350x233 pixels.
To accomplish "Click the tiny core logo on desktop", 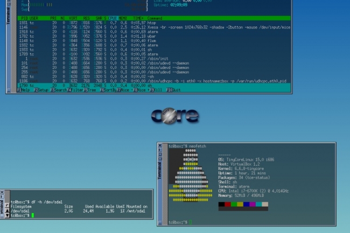I will pyautogui.click(x=175, y=116).
